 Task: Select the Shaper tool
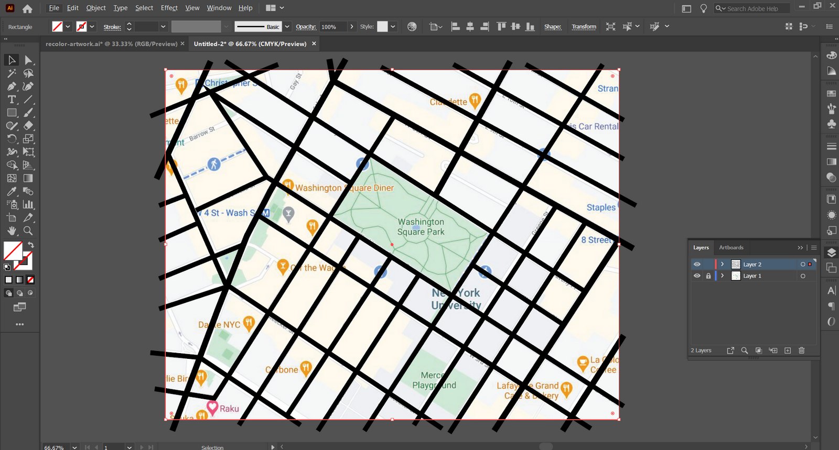pos(12,126)
